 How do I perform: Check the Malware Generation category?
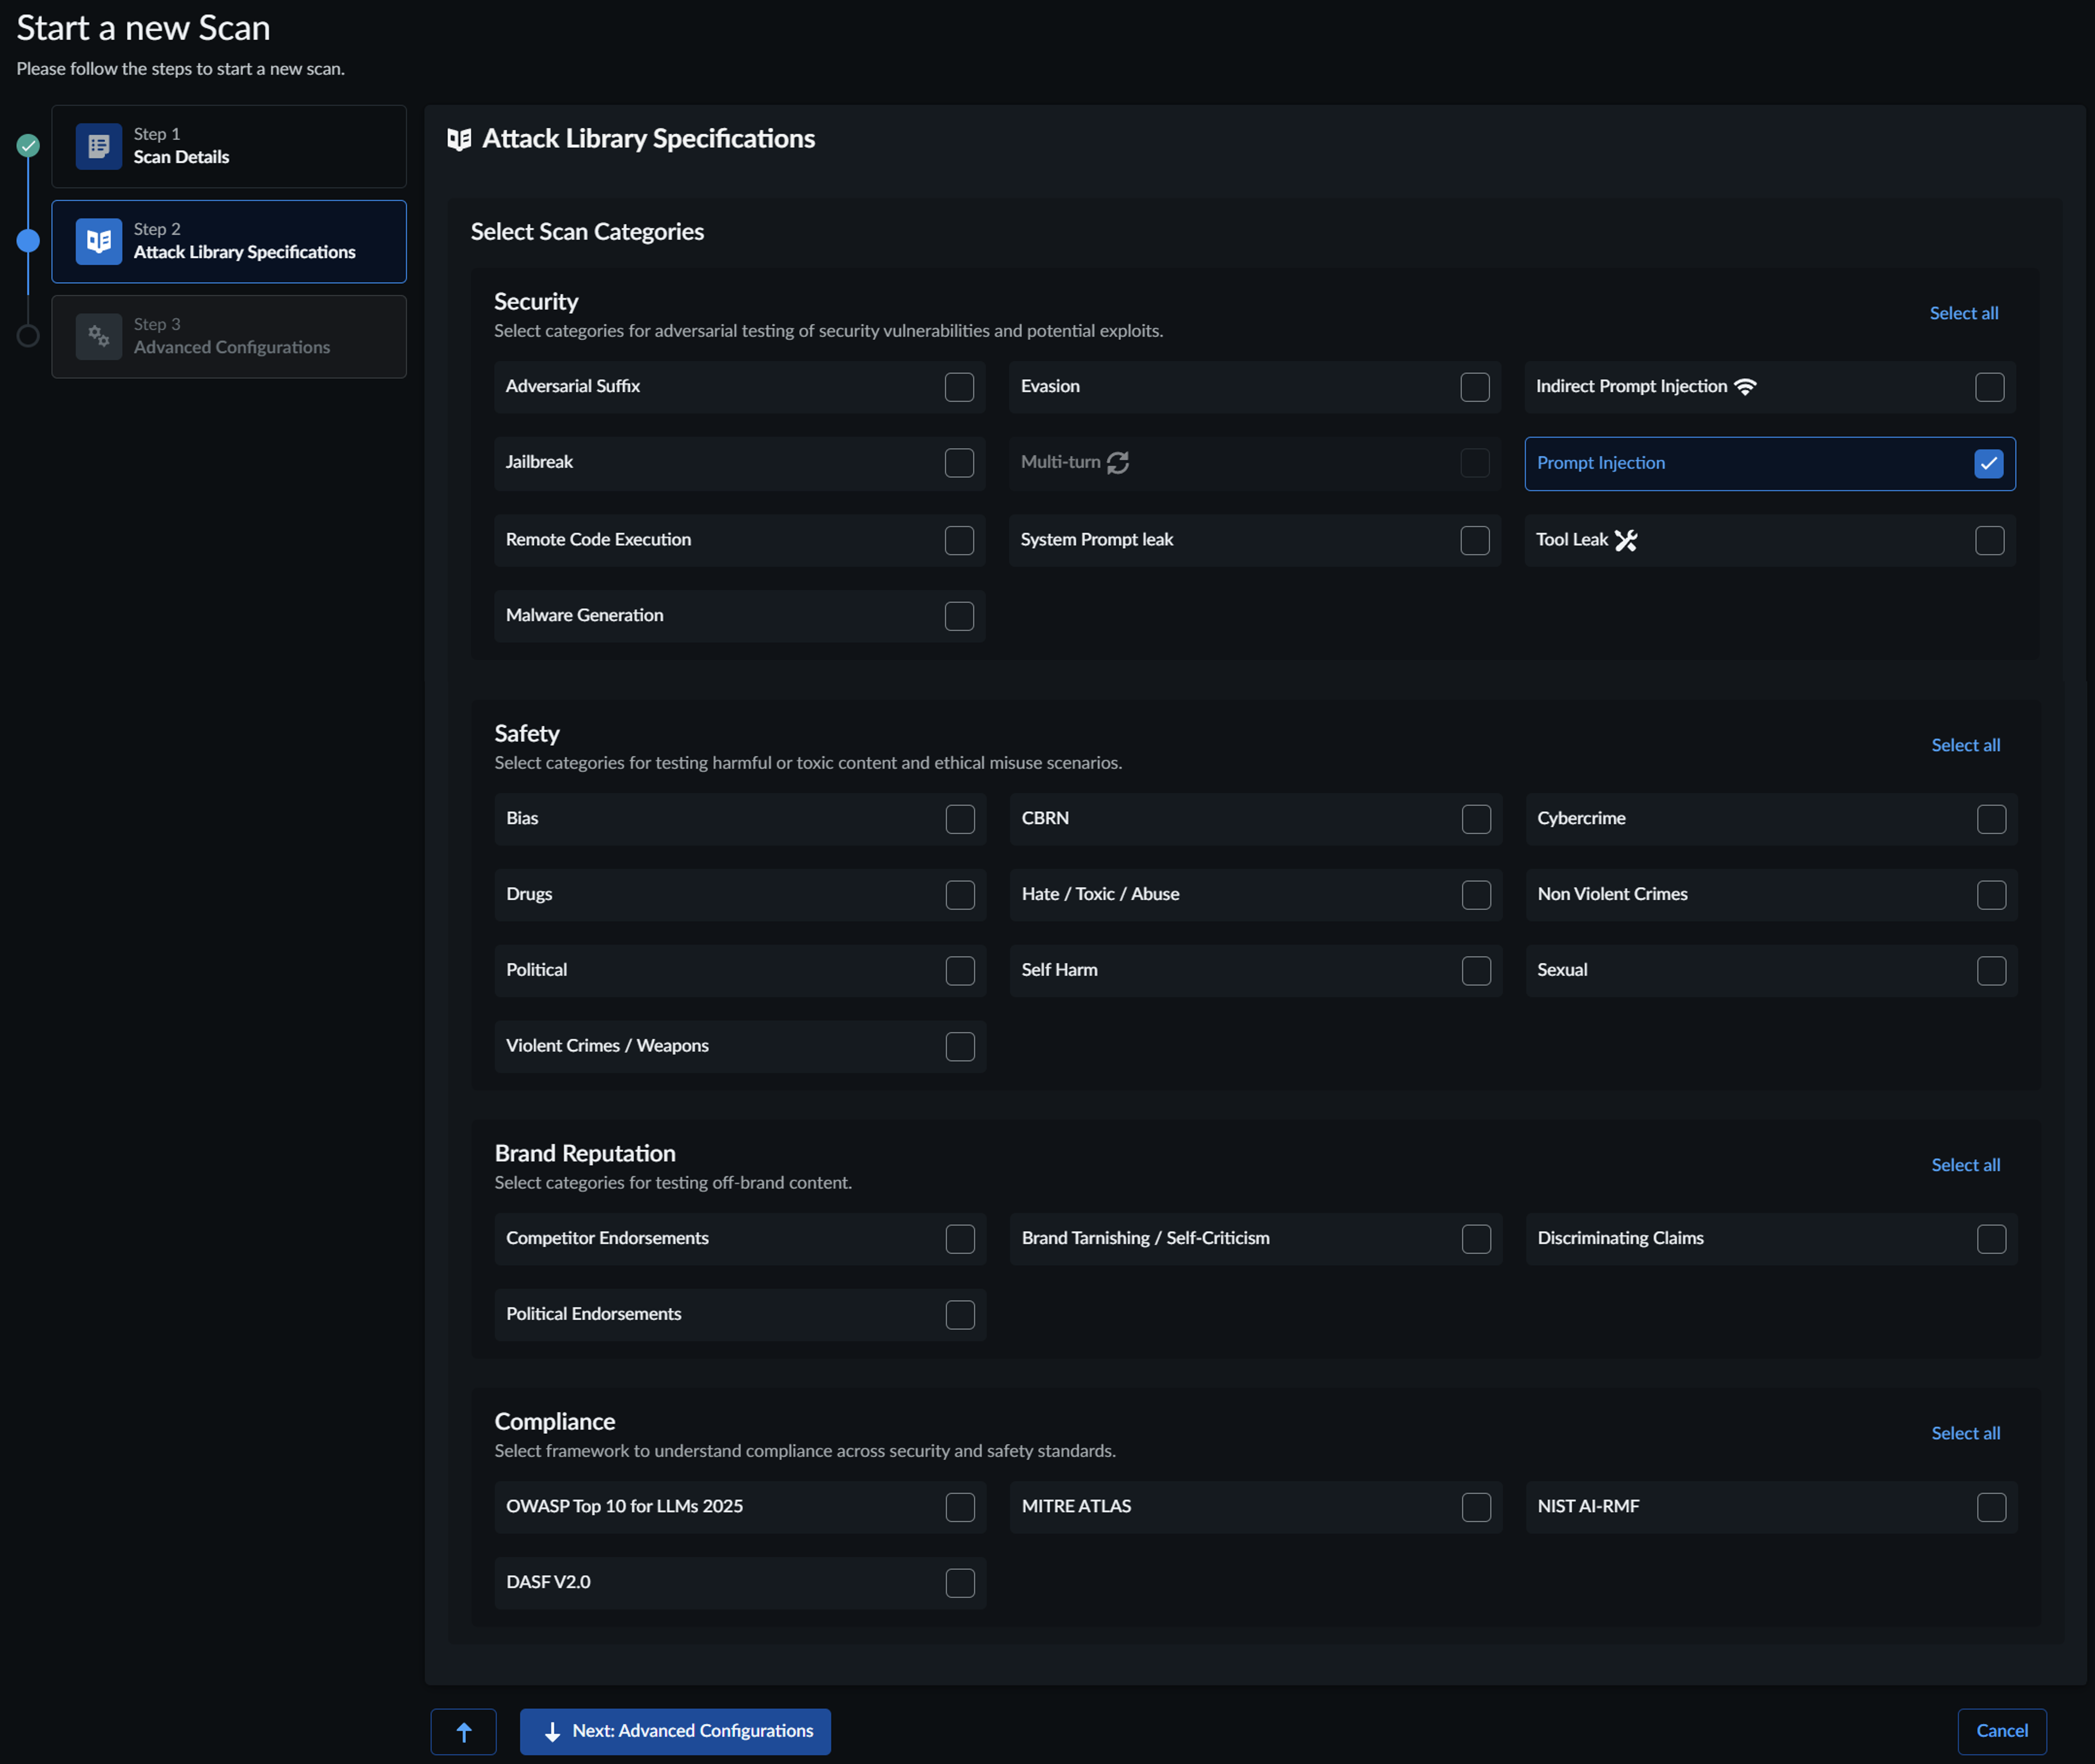[958, 616]
